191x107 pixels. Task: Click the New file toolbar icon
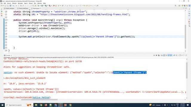pos(1,6)
